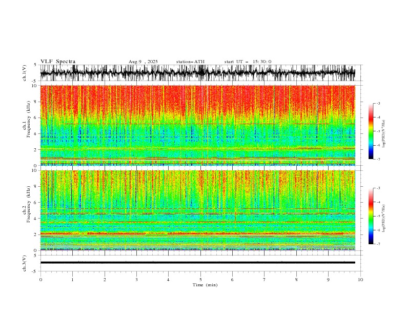Click the 'start UT = 15:30:0' label
406x314 pixels.
(248, 62)
